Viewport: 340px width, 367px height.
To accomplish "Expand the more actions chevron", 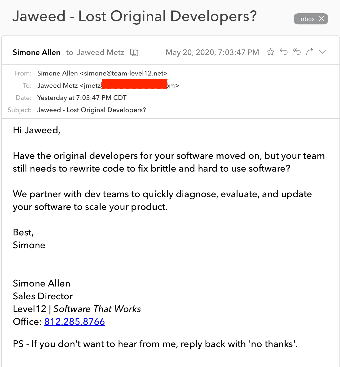I will click(323, 52).
